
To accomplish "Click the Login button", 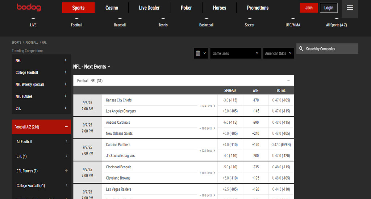I will tap(329, 8).
